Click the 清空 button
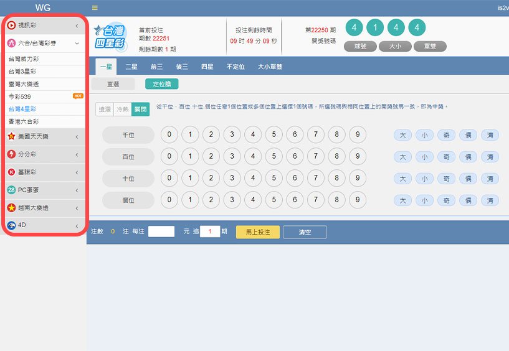The height and width of the screenshot is (351, 509). [x=305, y=232]
